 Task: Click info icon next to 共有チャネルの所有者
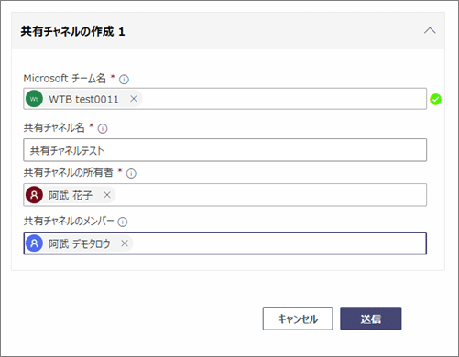point(131,174)
